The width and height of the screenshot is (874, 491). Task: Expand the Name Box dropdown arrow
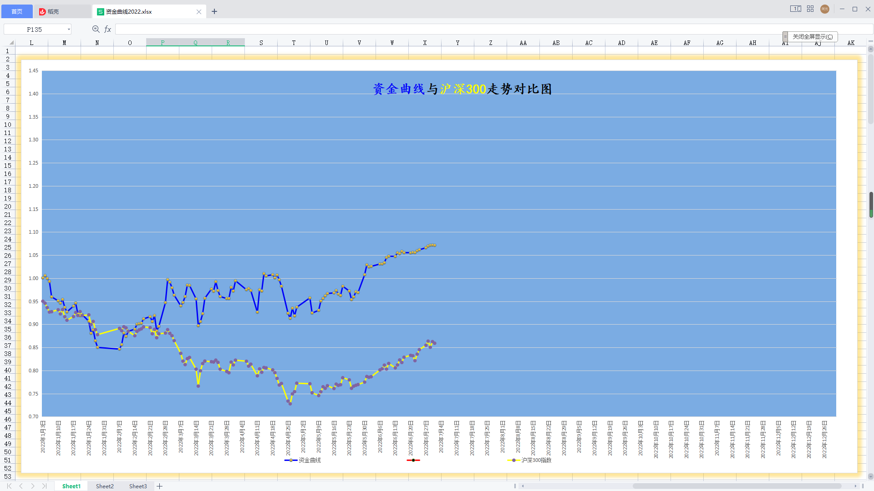(x=69, y=30)
